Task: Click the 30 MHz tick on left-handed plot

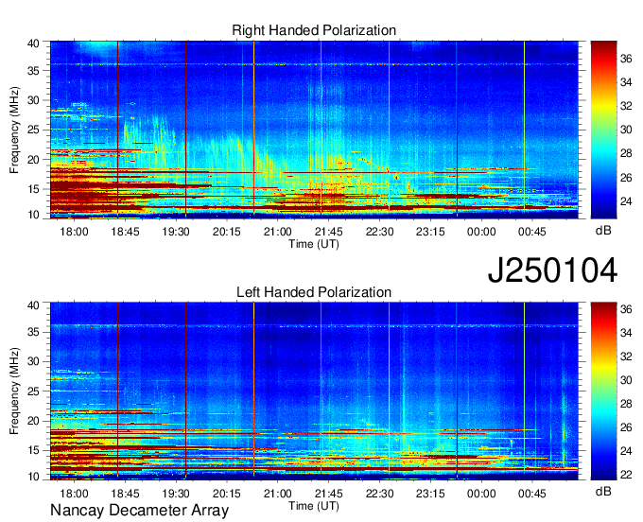Action: point(33,361)
